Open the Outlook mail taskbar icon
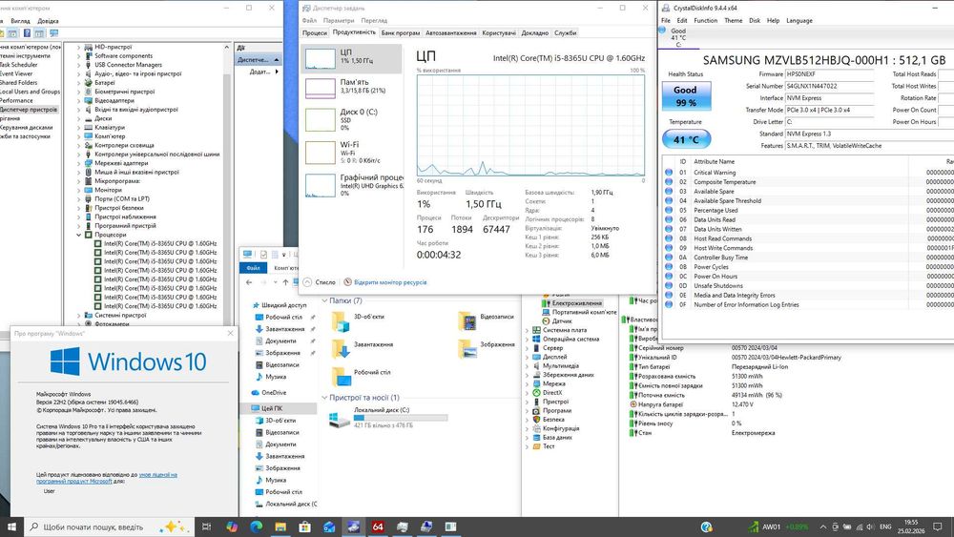This screenshot has width=954, height=537. click(329, 527)
